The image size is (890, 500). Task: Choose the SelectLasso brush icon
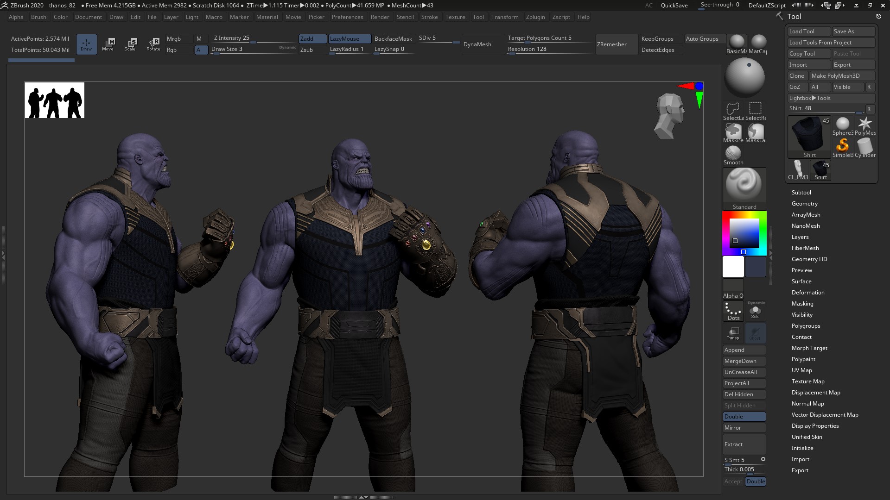pos(733,112)
